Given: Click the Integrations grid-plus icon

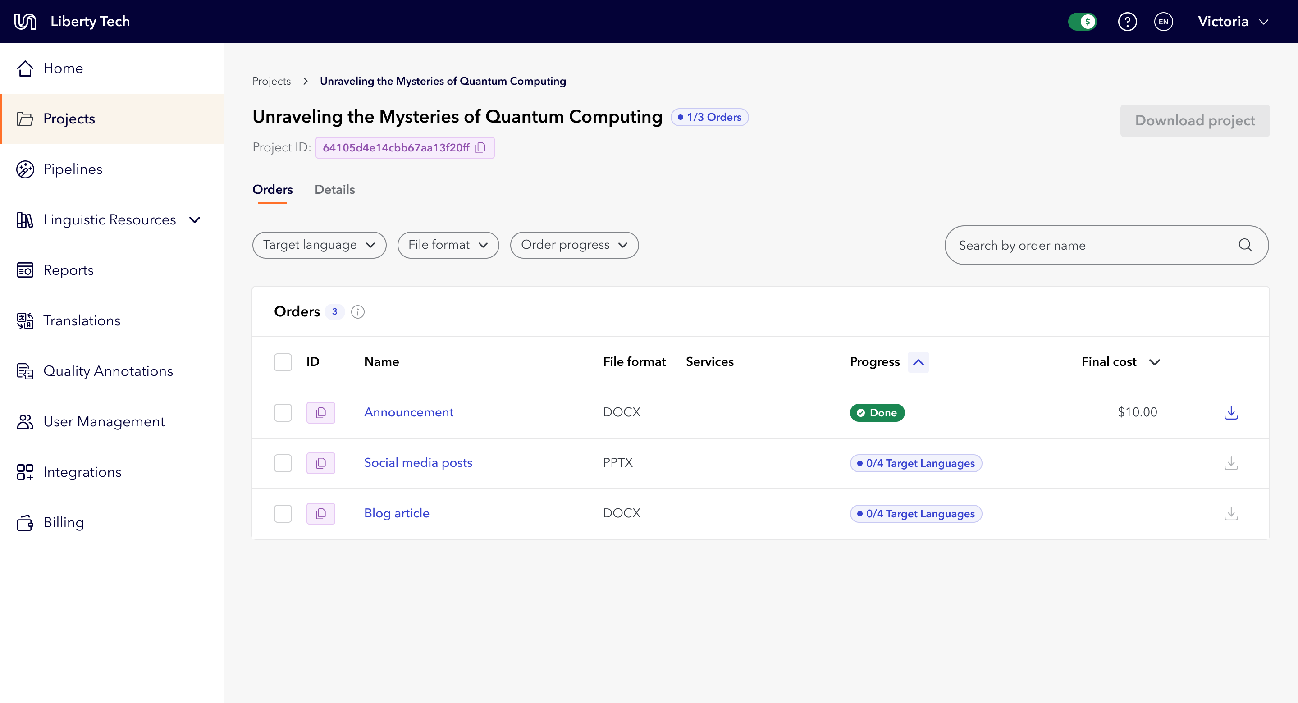Looking at the screenshot, I should (x=25, y=472).
